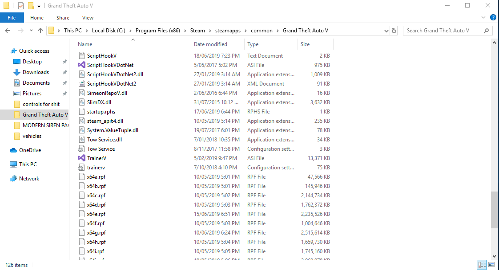Navigate to steamapps breadcrumb

(228, 31)
